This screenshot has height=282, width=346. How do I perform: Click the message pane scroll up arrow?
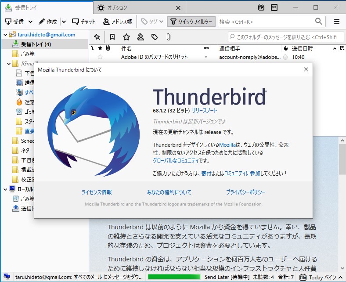[342, 140]
